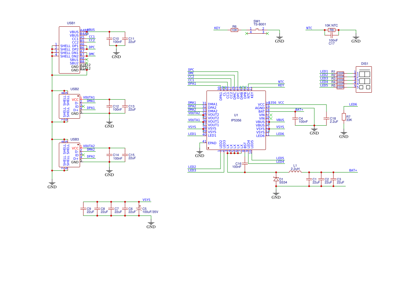Select the GND symbol at EPAD pin 41

click(199, 154)
